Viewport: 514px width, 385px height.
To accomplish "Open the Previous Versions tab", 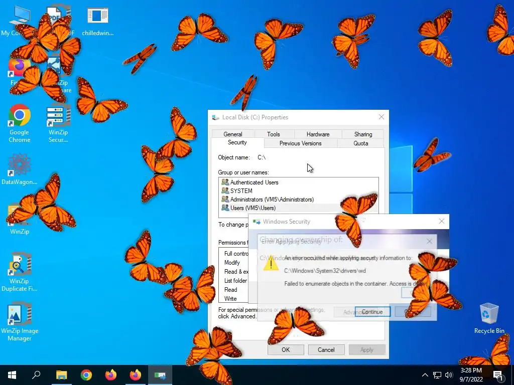I will [300, 143].
